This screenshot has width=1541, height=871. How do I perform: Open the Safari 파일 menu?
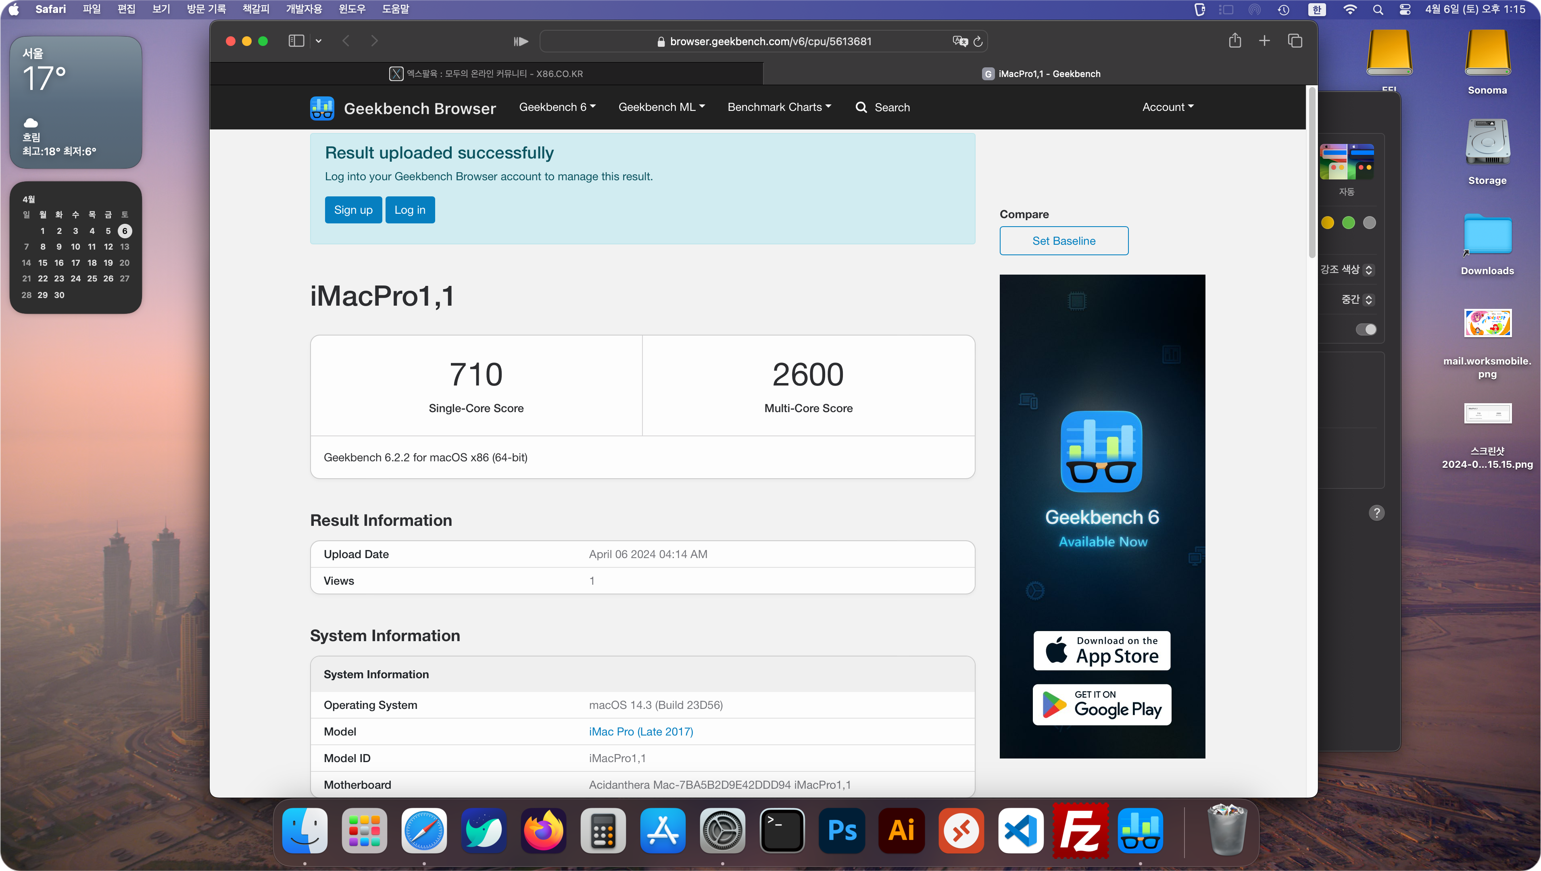(x=92, y=9)
